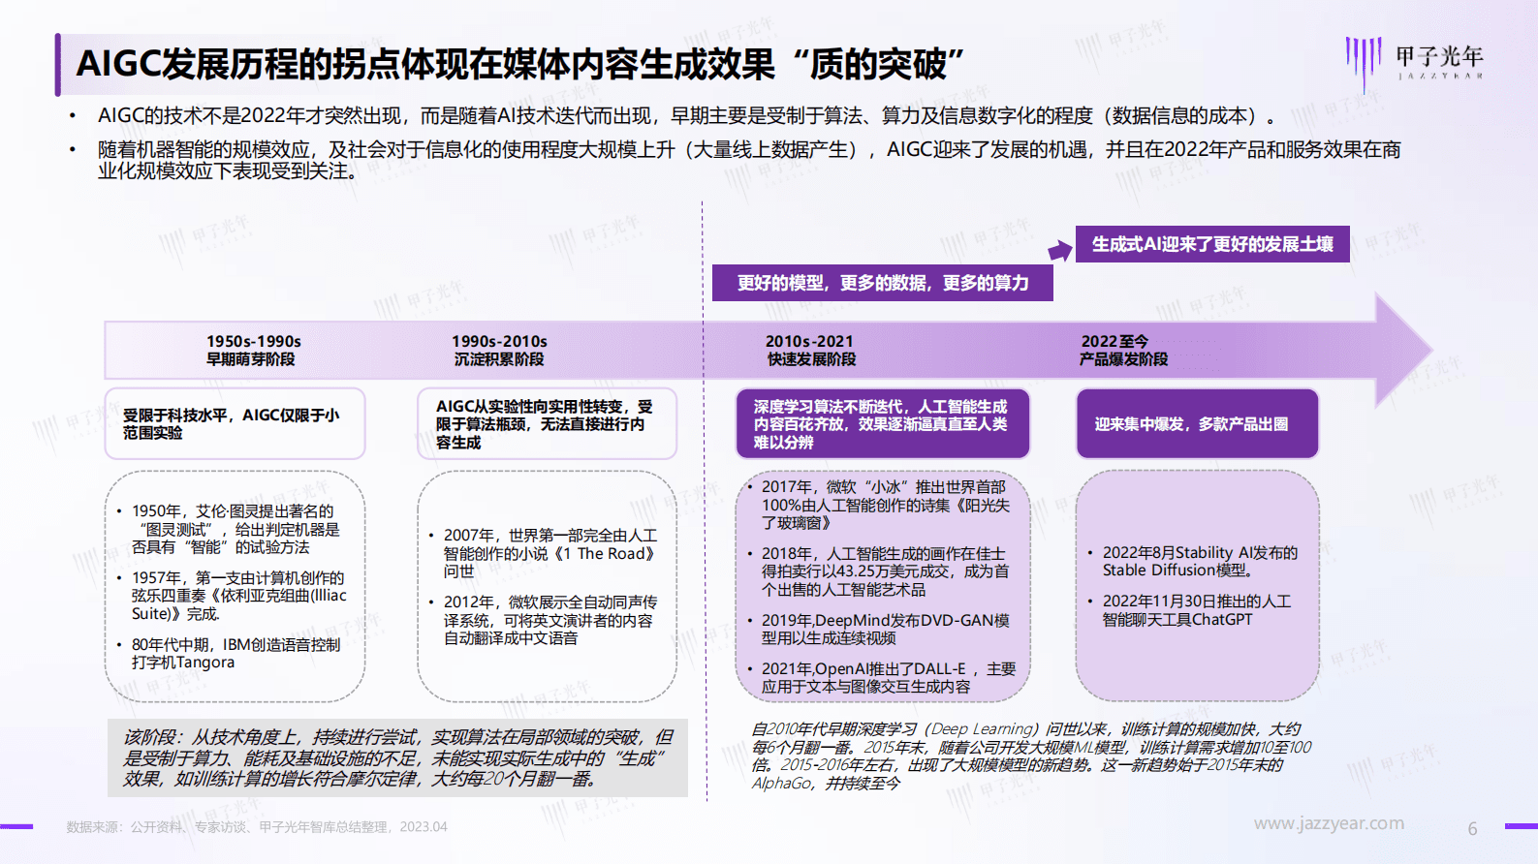Click the purple banner '更好的模型，更多的数据，更多的算力'
The height and width of the screenshot is (864, 1538).
click(x=883, y=283)
